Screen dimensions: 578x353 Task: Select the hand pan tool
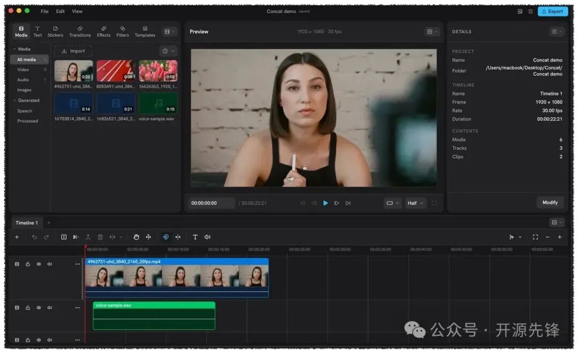click(x=136, y=237)
